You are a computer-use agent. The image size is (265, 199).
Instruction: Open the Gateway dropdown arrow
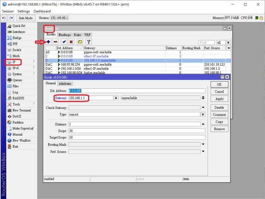point(116,98)
